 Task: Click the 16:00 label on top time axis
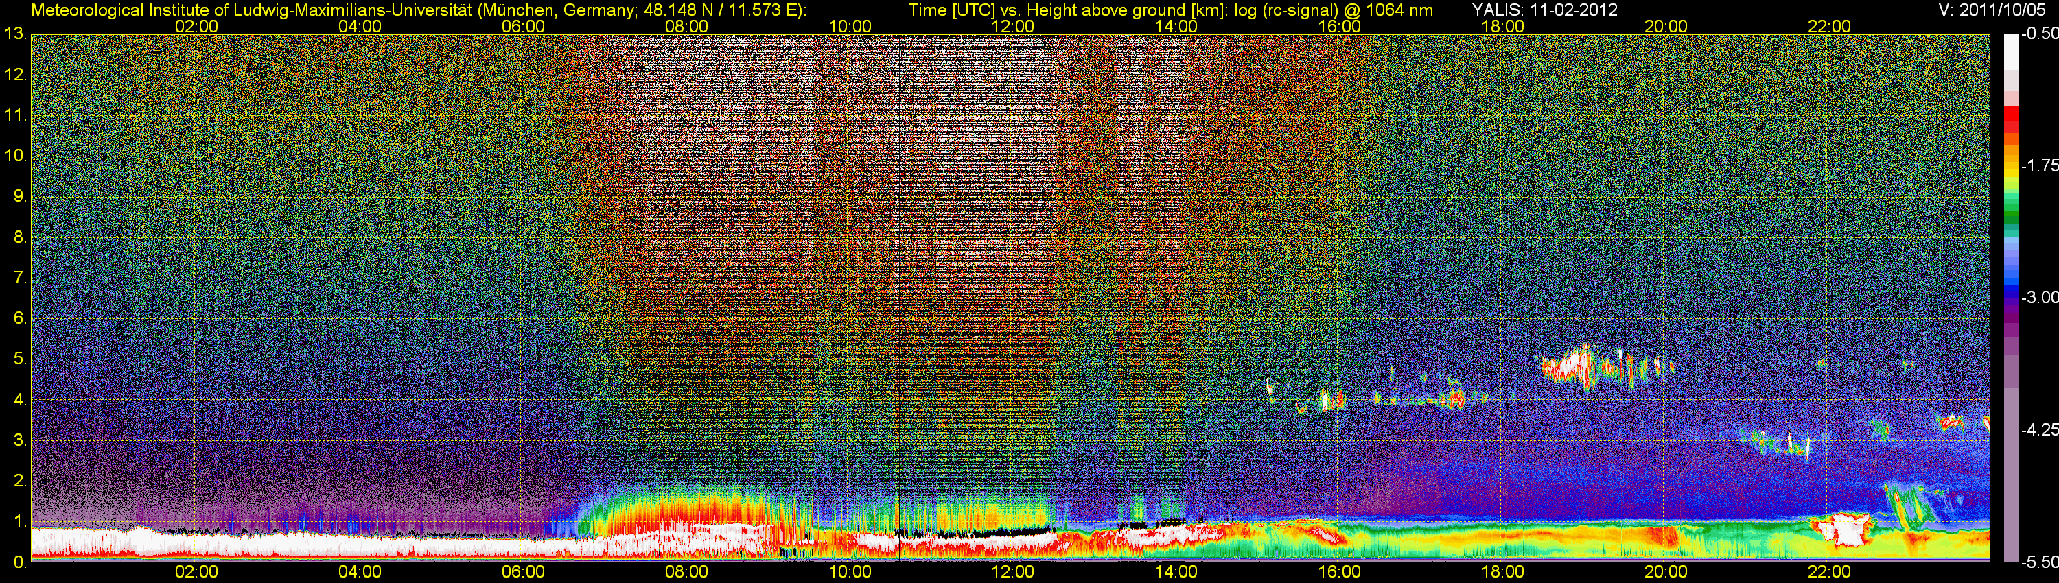tap(1340, 26)
